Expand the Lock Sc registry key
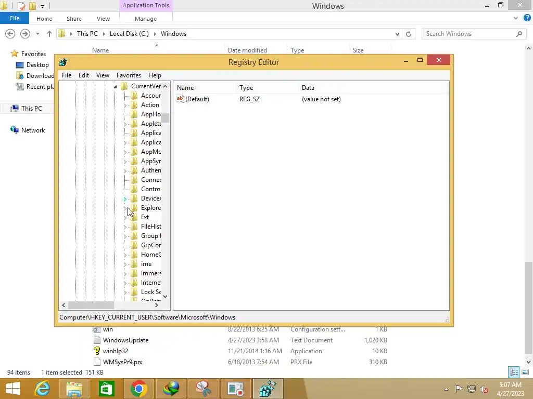Image resolution: width=533 pixels, height=399 pixels. 125,292
